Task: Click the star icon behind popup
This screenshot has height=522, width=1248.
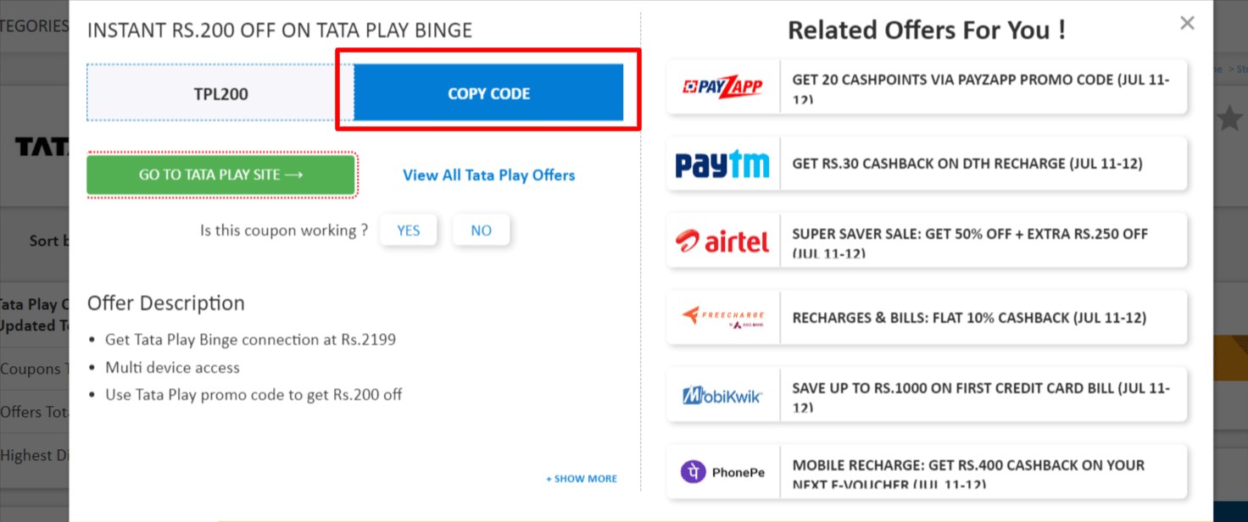Action: tap(1230, 119)
